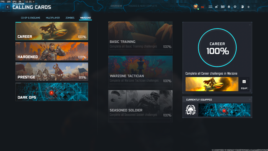
Task: Switch to the Overview tab
Action: [116, 6]
